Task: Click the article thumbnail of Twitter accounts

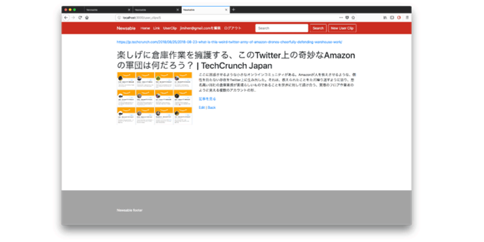Action: 154,98
